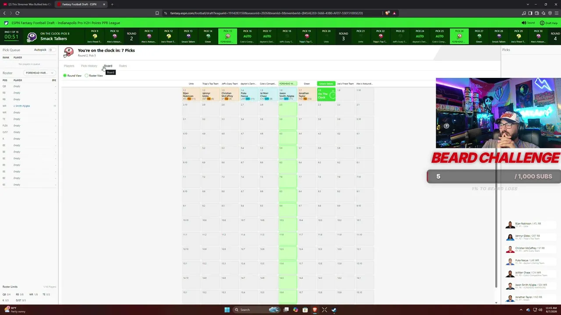The image size is (561, 315).
Task: Click the highlighted Pick 15 helmet
Action: (x=227, y=36)
